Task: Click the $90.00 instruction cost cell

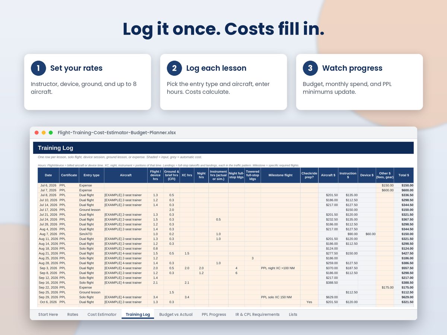Action: [x=348, y=234]
